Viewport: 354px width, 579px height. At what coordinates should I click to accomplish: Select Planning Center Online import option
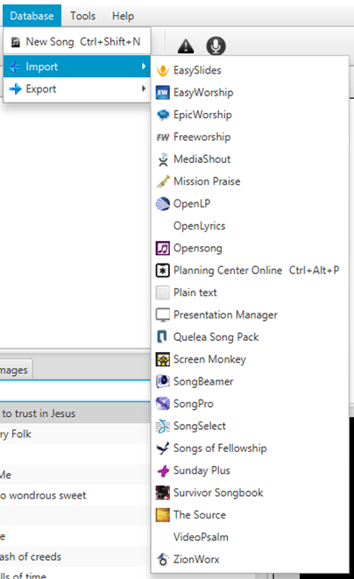250,271
